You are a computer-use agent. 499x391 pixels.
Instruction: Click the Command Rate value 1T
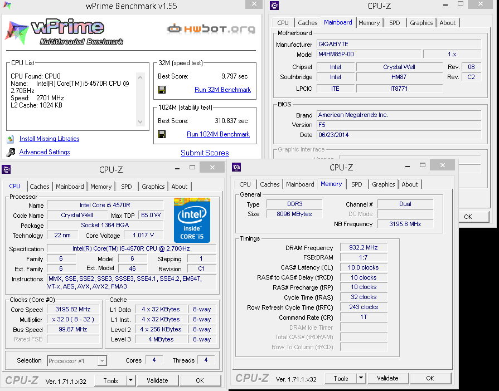coord(364,317)
